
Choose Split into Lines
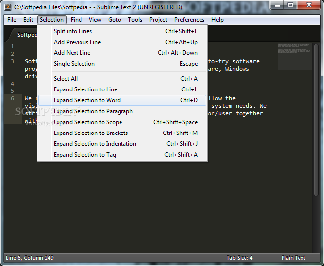(x=122, y=31)
